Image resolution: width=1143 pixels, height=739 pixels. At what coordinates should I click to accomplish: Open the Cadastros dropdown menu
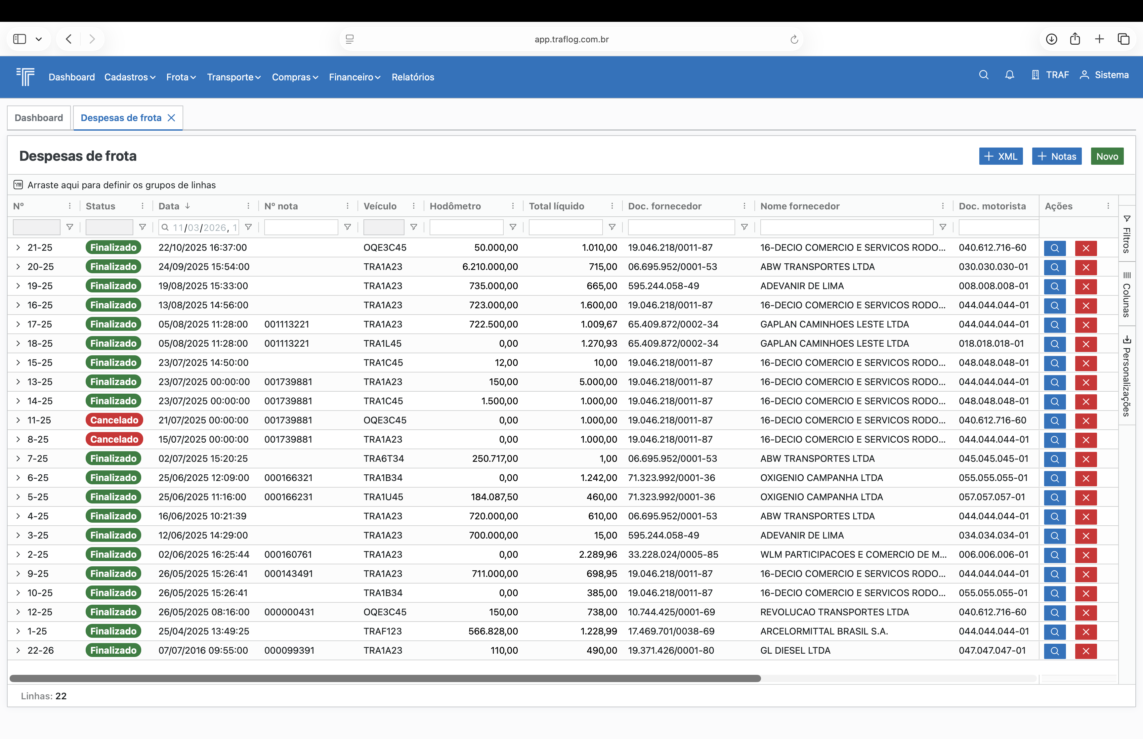[x=130, y=77]
